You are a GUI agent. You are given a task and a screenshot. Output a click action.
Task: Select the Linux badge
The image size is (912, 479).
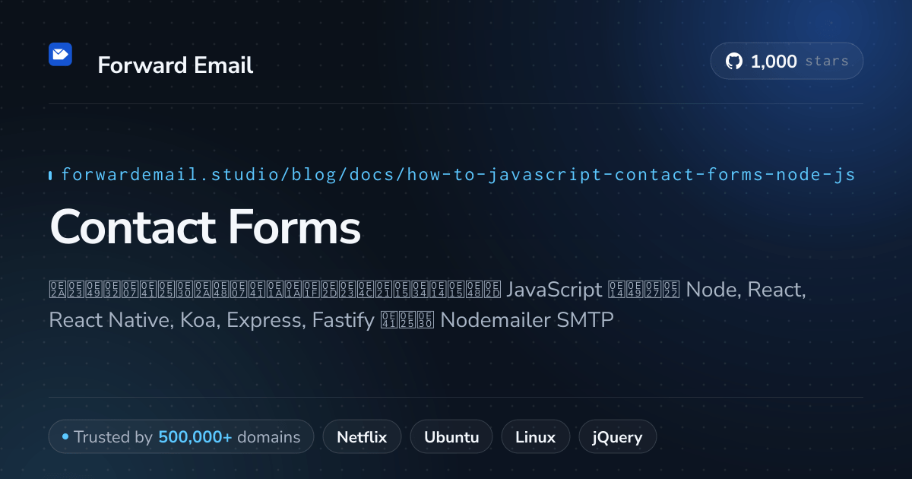coord(535,437)
